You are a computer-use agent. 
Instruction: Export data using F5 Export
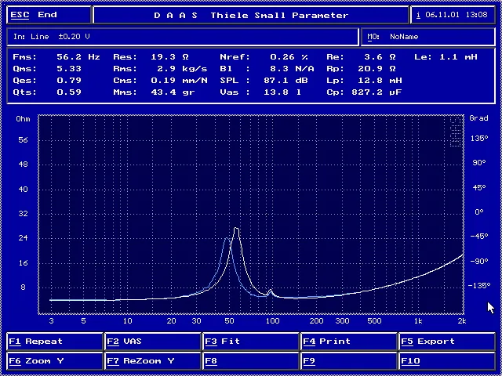(x=446, y=342)
